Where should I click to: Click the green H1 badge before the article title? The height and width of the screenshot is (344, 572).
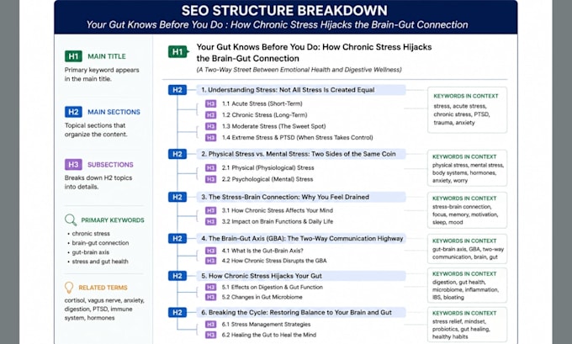click(178, 52)
